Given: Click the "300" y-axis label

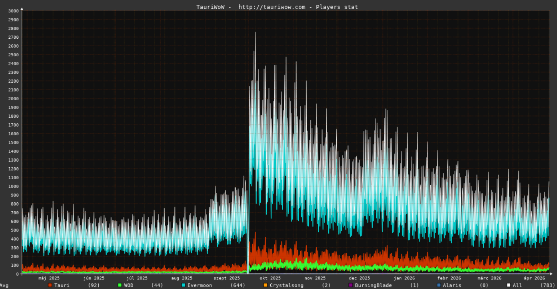Looking at the screenshot, I should pyautogui.click(x=14, y=248).
